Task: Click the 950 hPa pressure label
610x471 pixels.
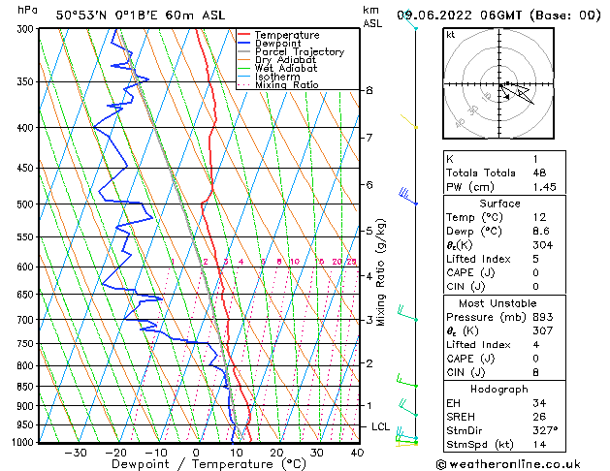Action: pyautogui.click(x=27, y=425)
